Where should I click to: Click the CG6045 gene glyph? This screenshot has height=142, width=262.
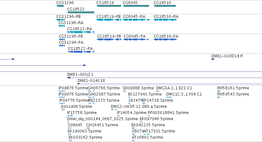pyautogui.click(x=136, y=6)
